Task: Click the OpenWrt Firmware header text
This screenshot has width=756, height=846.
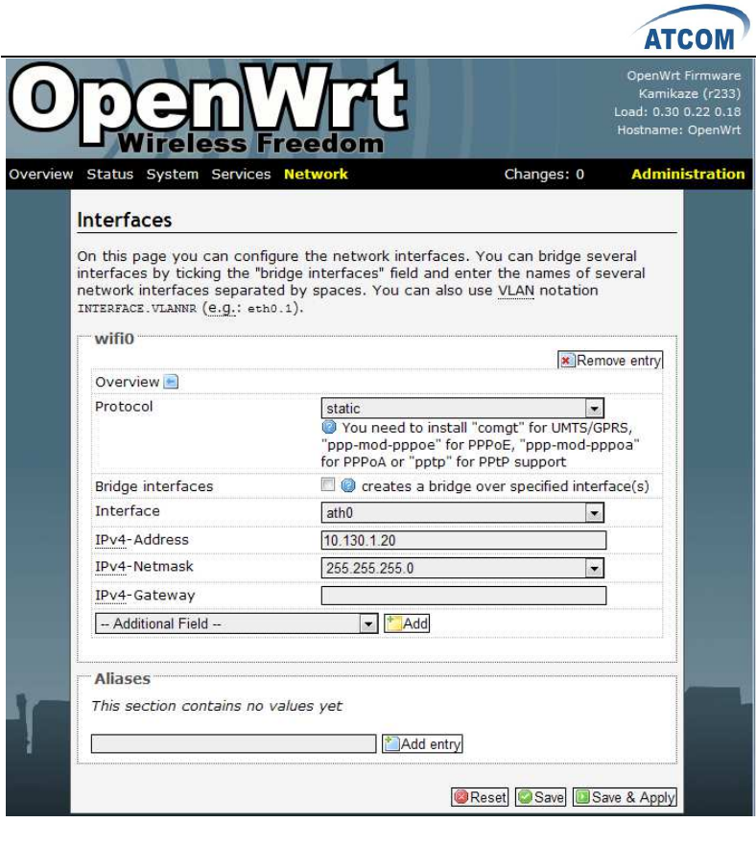Action: 684,76
